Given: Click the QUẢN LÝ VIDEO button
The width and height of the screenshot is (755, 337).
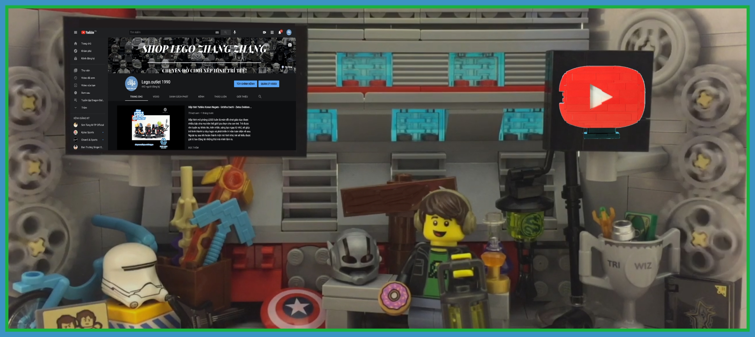Looking at the screenshot, I should pyautogui.click(x=269, y=84).
